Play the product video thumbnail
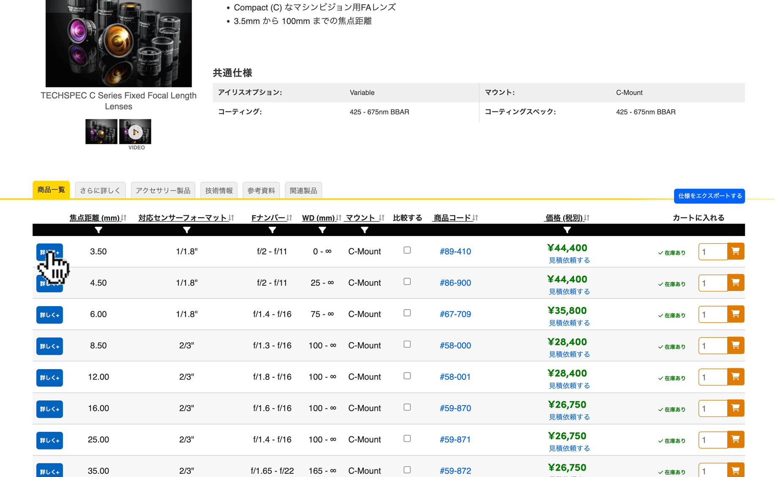The width and height of the screenshot is (775, 477). pyautogui.click(x=135, y=132)
